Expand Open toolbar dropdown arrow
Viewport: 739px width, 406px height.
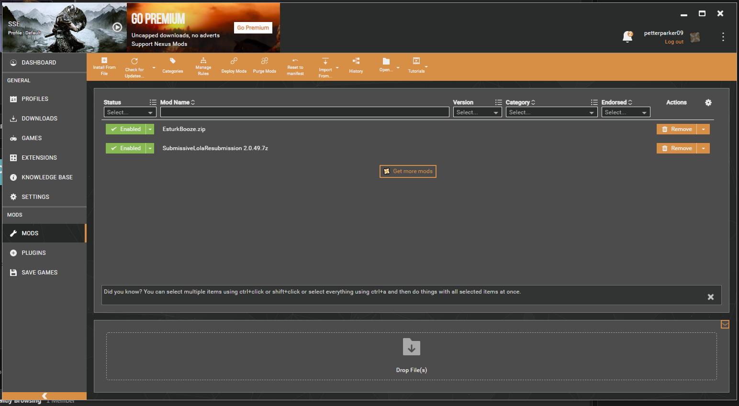tap(398, 68)
